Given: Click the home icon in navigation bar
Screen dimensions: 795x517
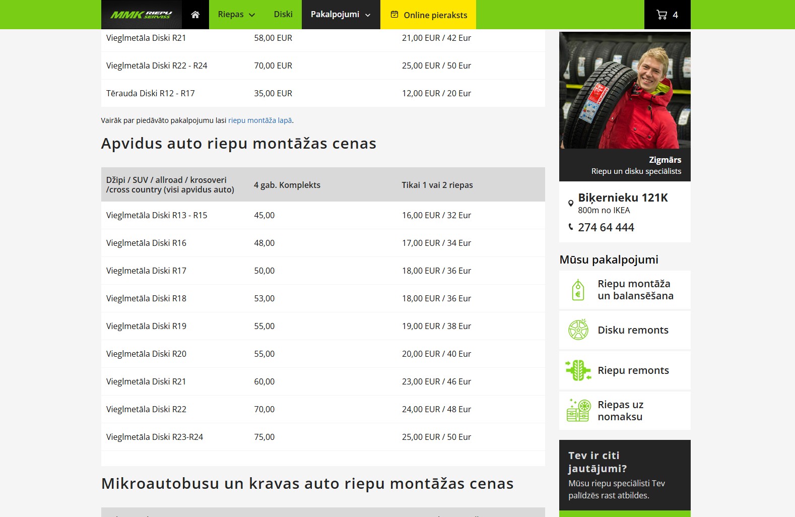Looking at the screenshot, I should pyautogui.click(x=195, y=15).
